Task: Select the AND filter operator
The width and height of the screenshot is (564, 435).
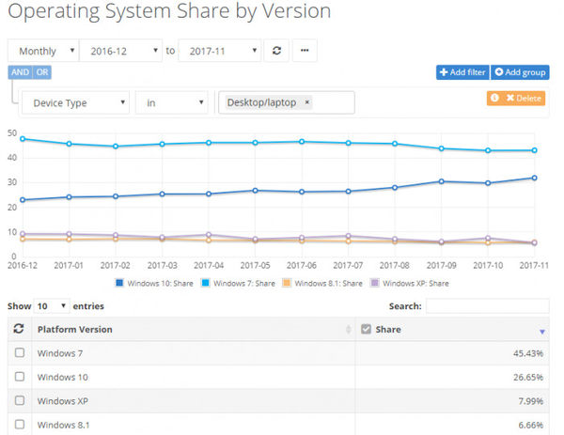Action: pos(20,72)
